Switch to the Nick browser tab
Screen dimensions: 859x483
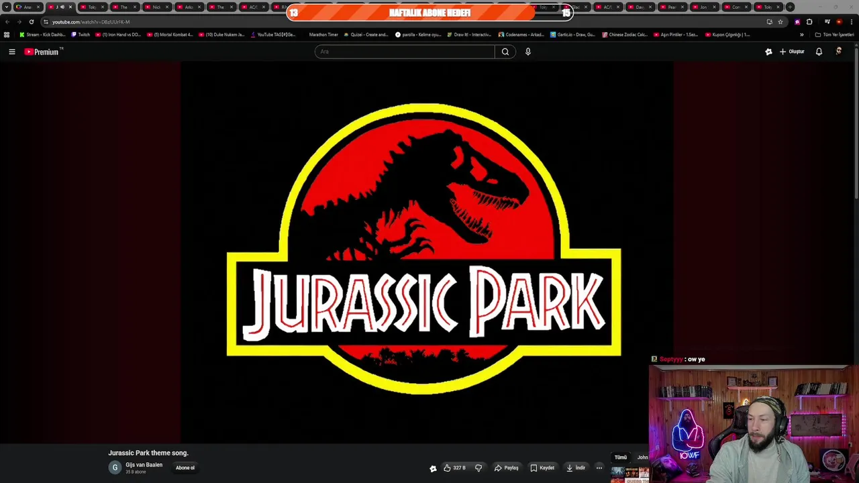[156, 7]
